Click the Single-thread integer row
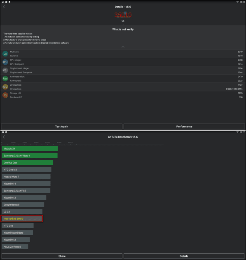Image resolution: width=246 pixels, height=260 pixels. (123, 68)
